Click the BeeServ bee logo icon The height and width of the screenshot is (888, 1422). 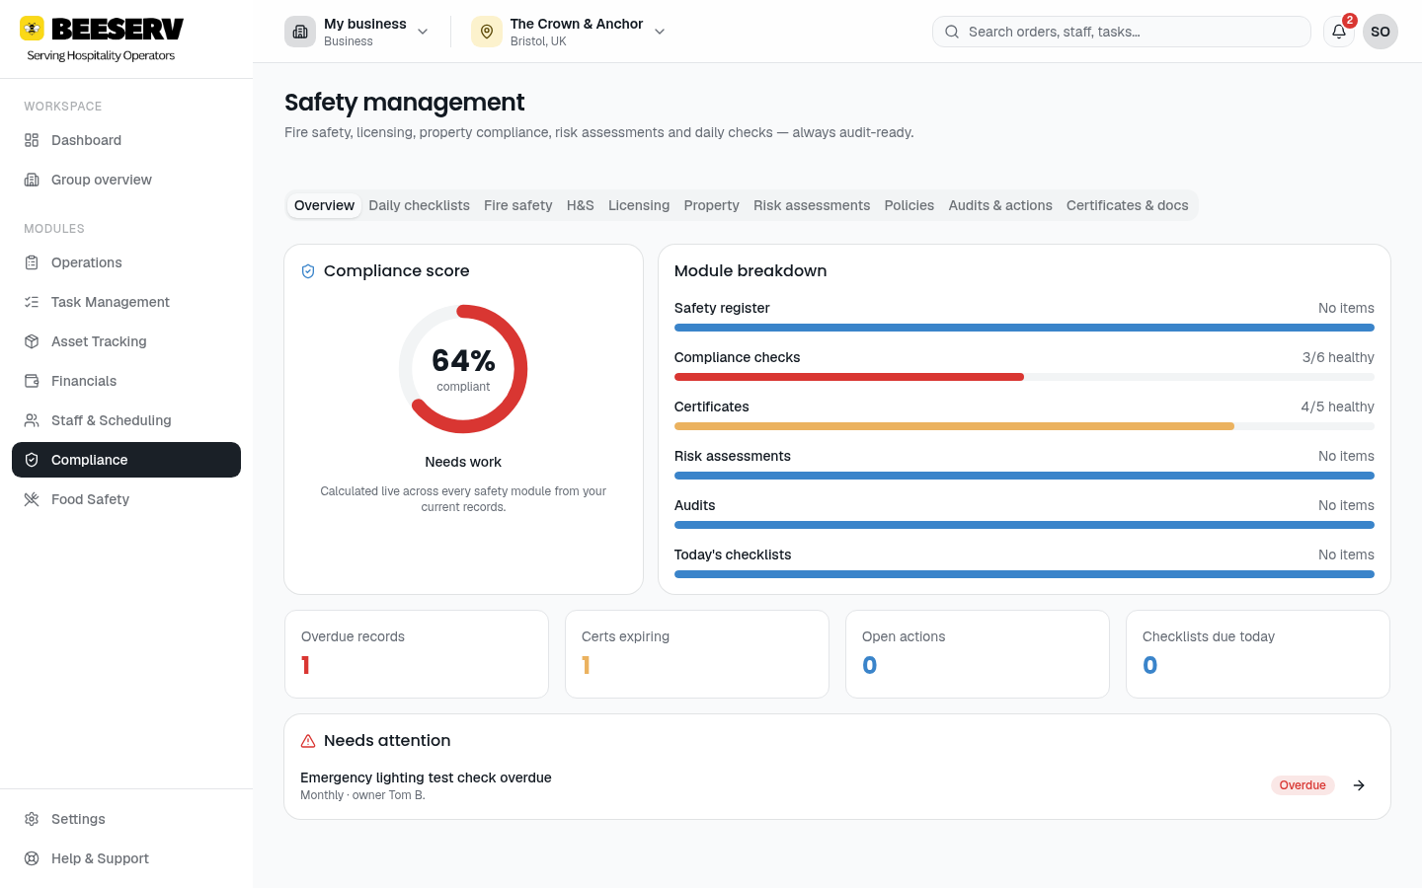coord(33,28)
